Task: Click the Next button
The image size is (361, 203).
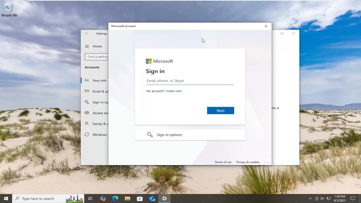Action: [221, 111]
